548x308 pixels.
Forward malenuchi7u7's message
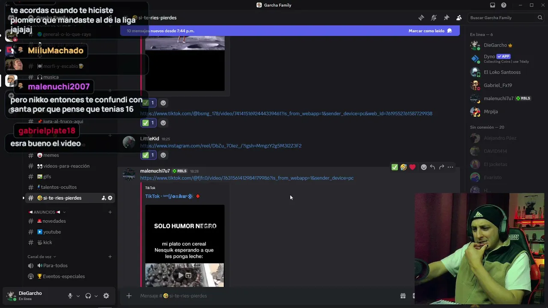click(441, 167)
